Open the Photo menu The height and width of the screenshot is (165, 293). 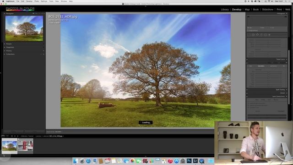point(37,1)
